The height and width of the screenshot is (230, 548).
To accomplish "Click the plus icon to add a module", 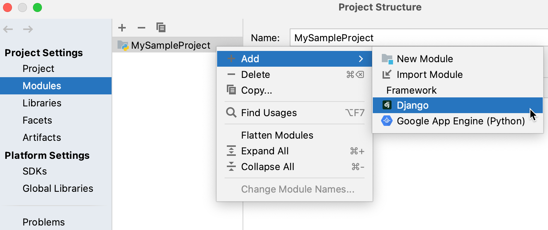I will (122, 28).
